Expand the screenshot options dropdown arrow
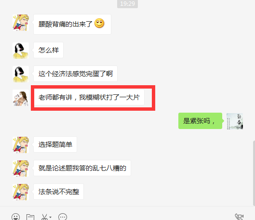This screenshot has height=220, width=255. (51, 217)
